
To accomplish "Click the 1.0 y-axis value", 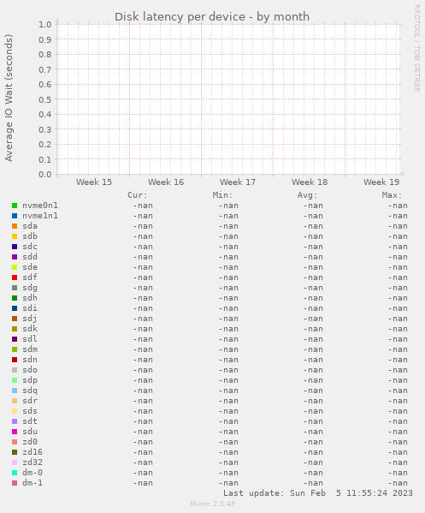I will (45, 25).
